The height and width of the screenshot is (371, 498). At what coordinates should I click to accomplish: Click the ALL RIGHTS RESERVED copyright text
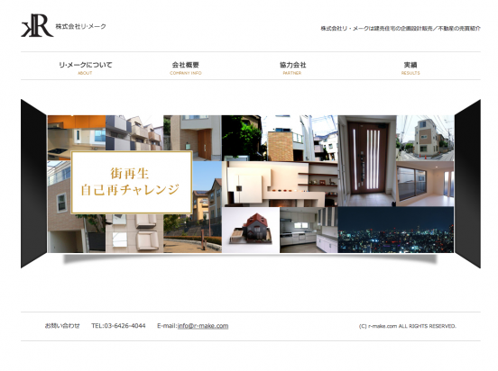click(408, 326)
